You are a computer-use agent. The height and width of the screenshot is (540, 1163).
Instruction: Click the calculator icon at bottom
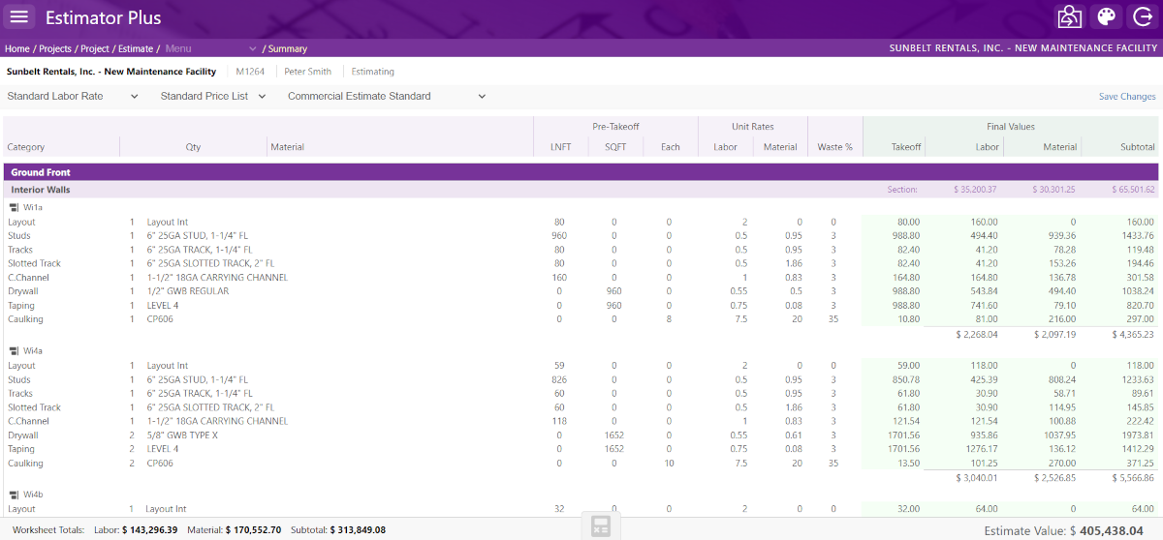(x=600, y=526)
